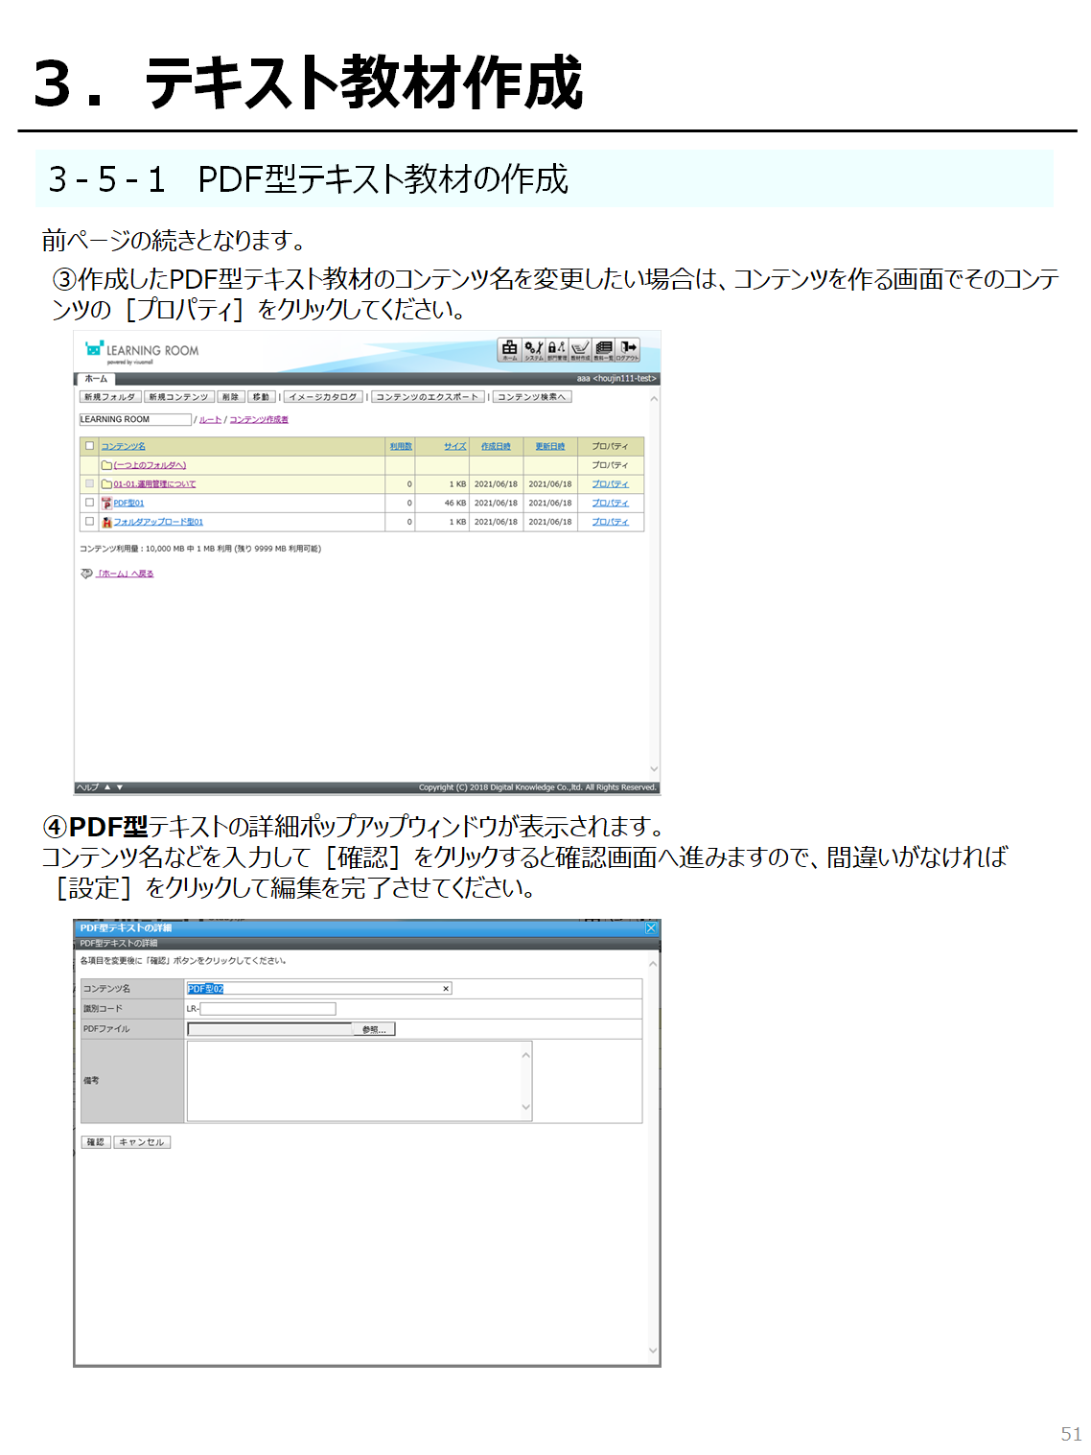Click the 新規コンテンツ button
Viewport: 1091px width, 1455px height.
178,397
